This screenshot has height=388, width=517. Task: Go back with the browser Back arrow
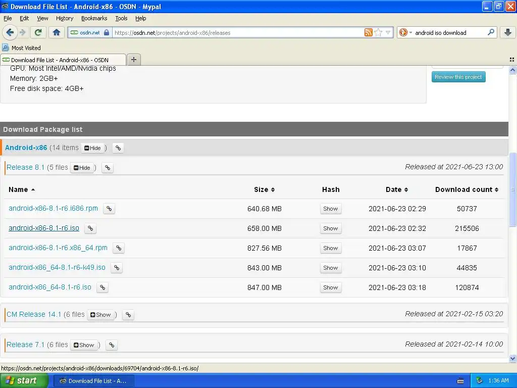tap(10, 32)
